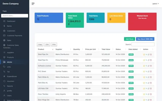
Task: Click the Total Items teal card
Action: pos(96,18)
